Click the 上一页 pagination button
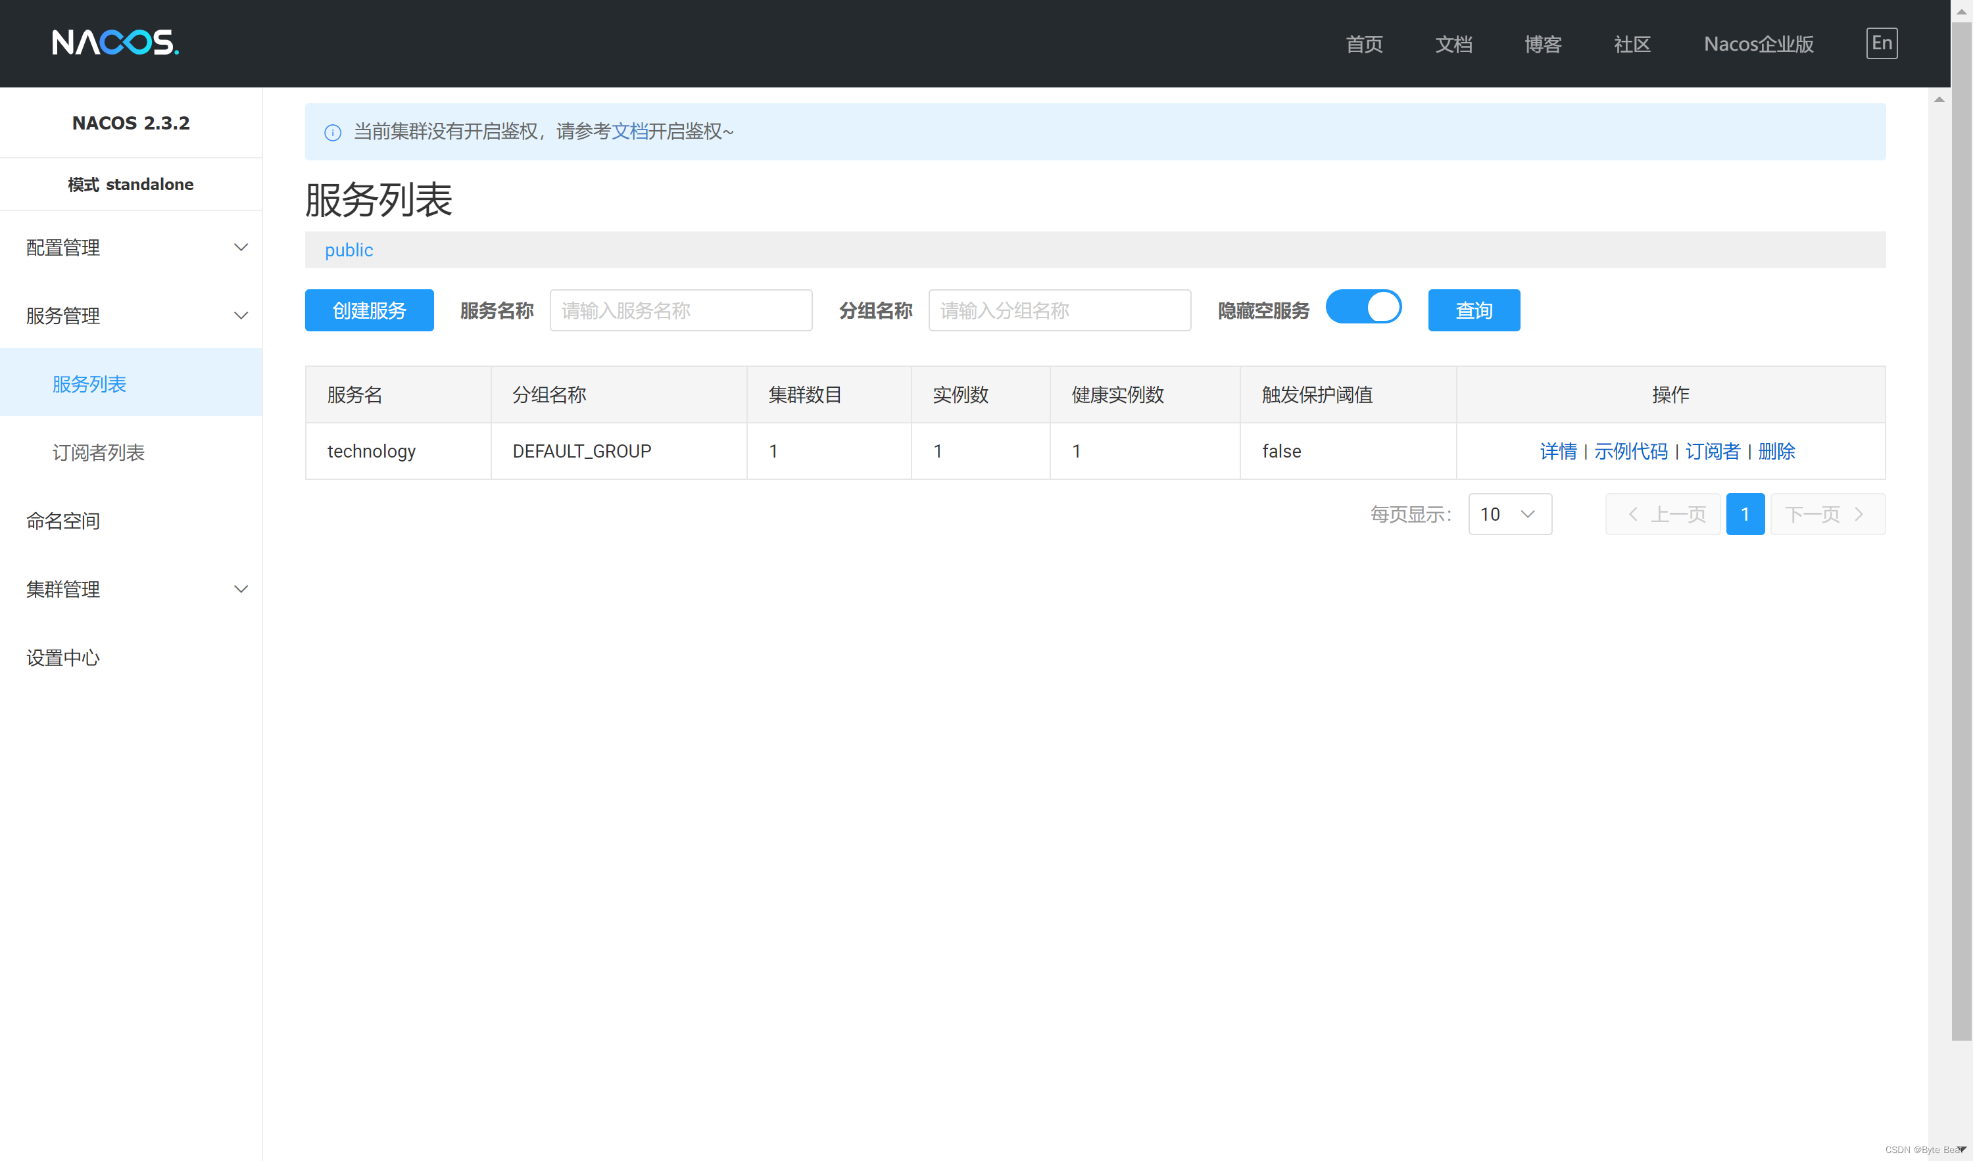1973x1161 pixels. (x=1662, y=513)
